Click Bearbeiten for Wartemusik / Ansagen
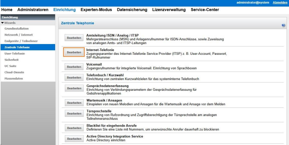Image resolution: width=289 pixels, height=145 pixels. coord(74,103)
